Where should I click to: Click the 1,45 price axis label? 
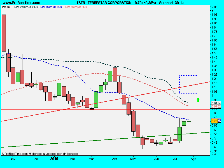215,57
